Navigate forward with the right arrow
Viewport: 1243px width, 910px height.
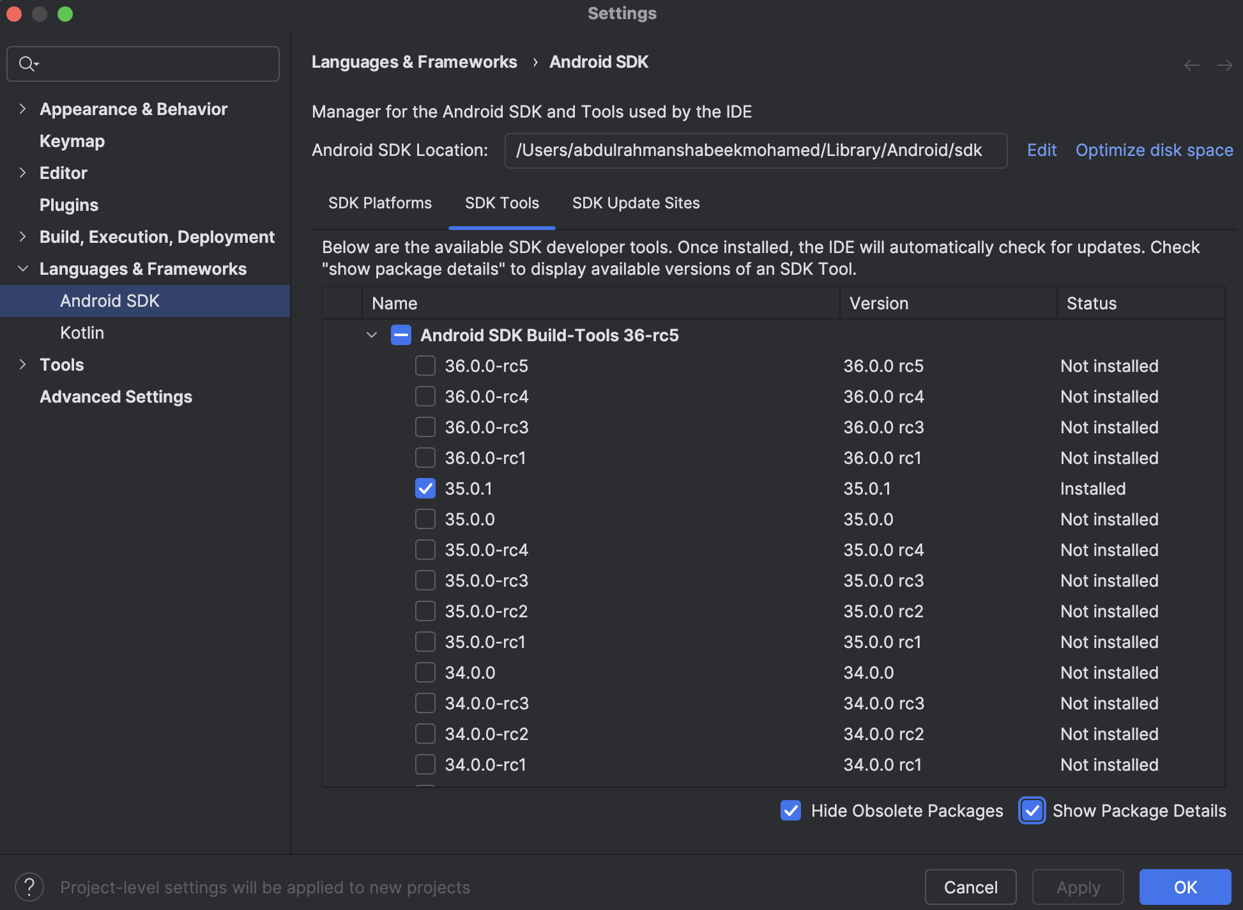click(x=1224, y=65)
